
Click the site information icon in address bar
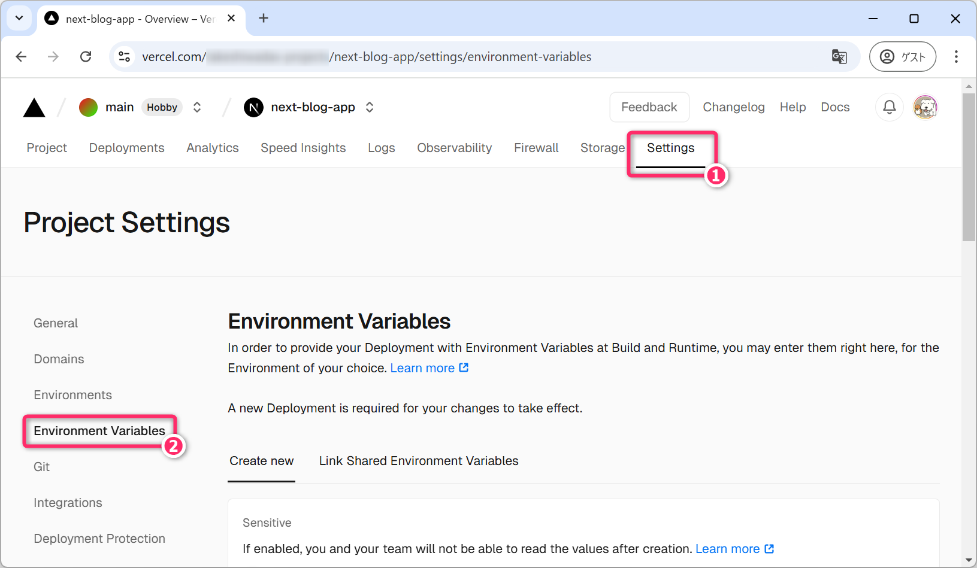pos(125,57)
